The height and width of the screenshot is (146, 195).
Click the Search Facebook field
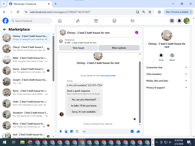tap(31, 21)
